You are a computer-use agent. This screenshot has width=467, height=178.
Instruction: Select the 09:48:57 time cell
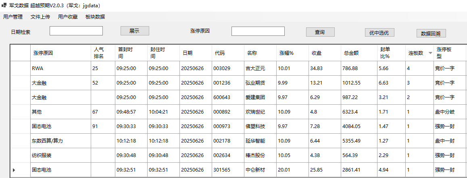coord(131,112)
